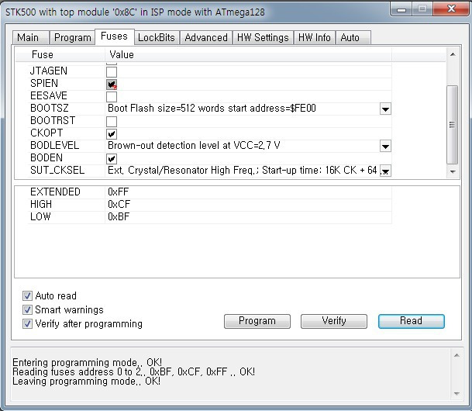Open the HW Settings tab
Image resolution: width=472 pixels, height=411 pixels.
tap(263, 38)
